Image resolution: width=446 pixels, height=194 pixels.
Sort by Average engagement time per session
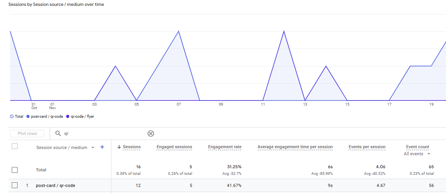click(x=295, y=147)
